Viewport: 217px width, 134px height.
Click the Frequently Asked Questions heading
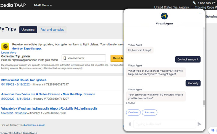18,133
